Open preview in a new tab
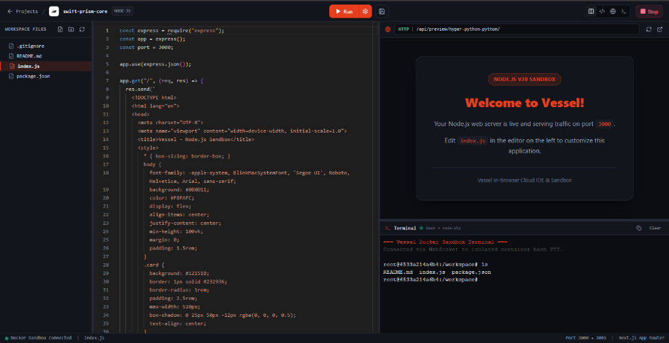The height and width of the screenshot is (343, 669). [x=660, y=29]
